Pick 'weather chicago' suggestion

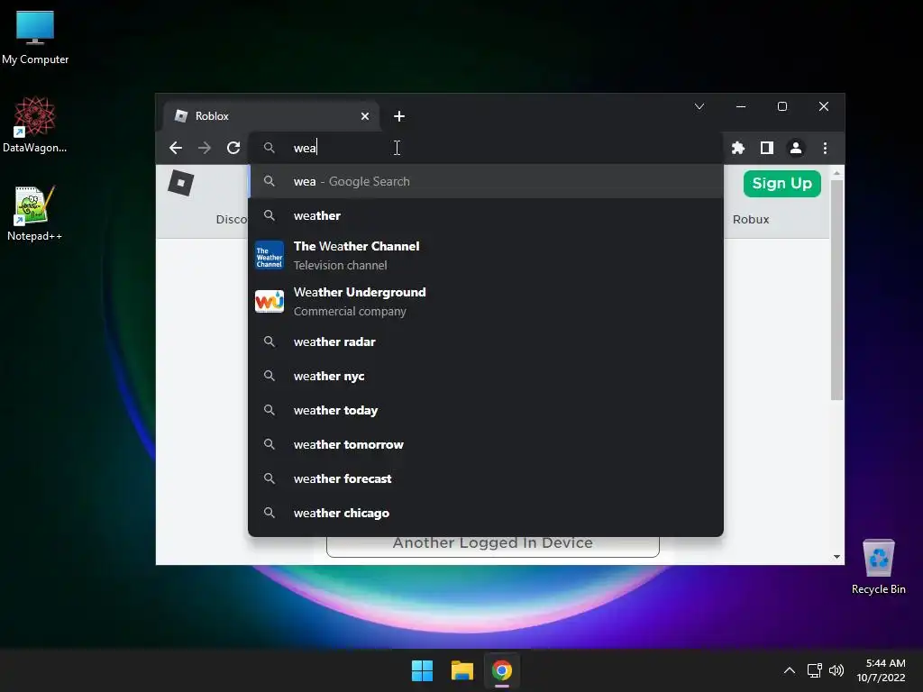coord(486,513)
